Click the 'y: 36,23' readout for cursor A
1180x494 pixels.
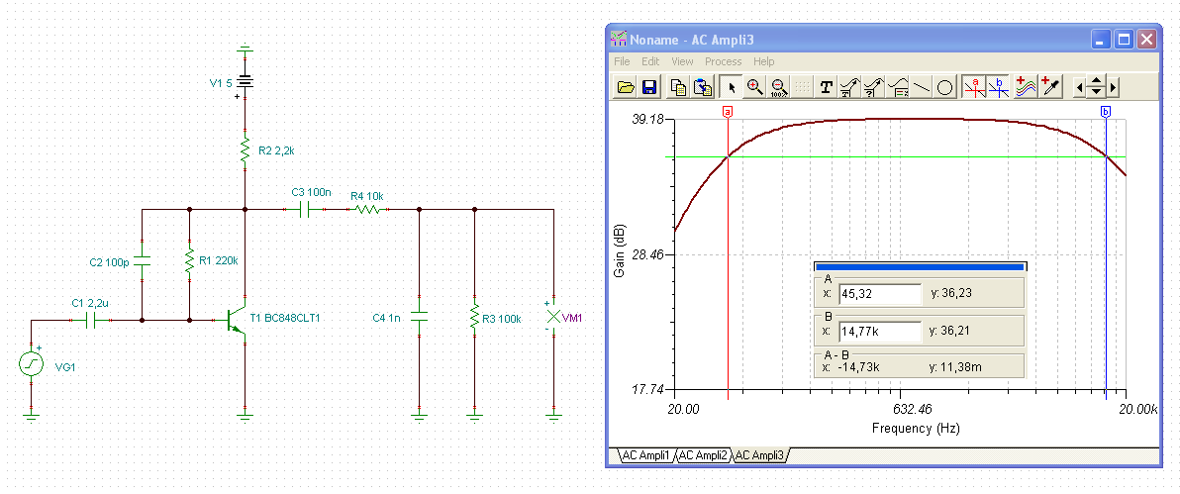(x=951, y=294)
